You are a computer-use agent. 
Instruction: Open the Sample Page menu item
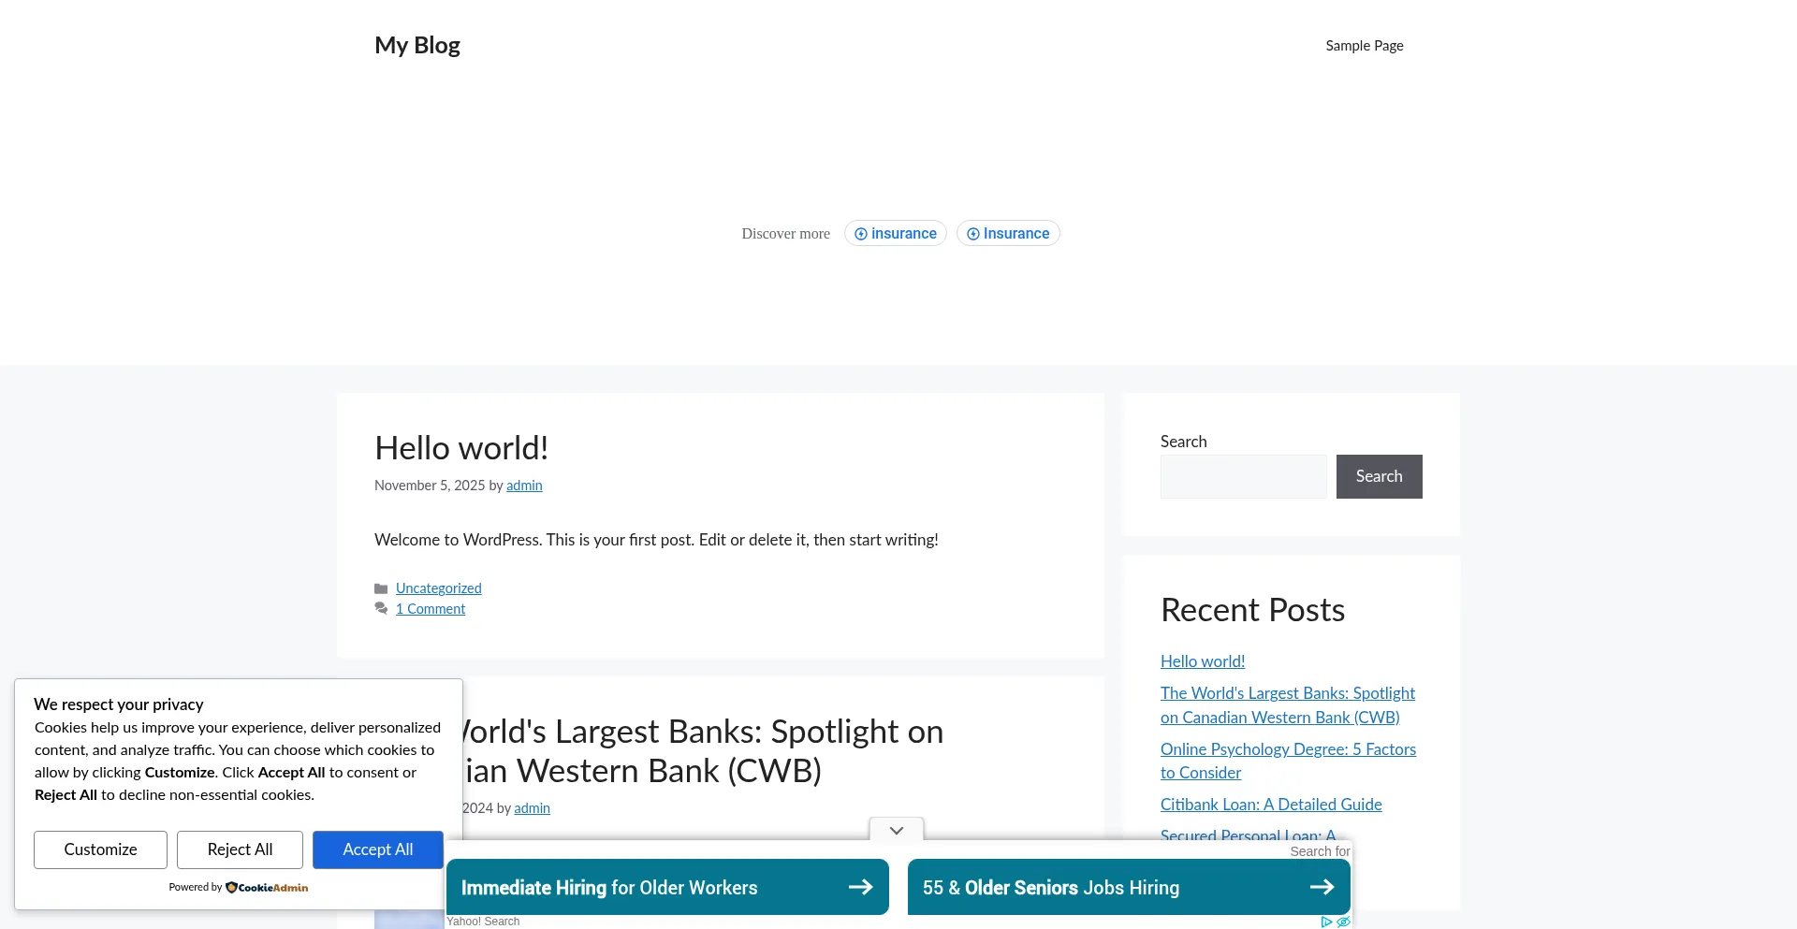pyautogui.click(x=1364, y=46)
